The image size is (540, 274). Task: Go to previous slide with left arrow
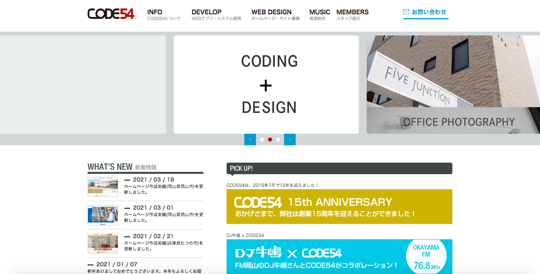[x=250, y=140]
